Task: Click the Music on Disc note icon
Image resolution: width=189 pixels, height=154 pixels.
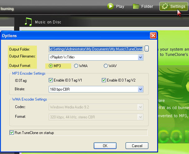Action: 28,22
